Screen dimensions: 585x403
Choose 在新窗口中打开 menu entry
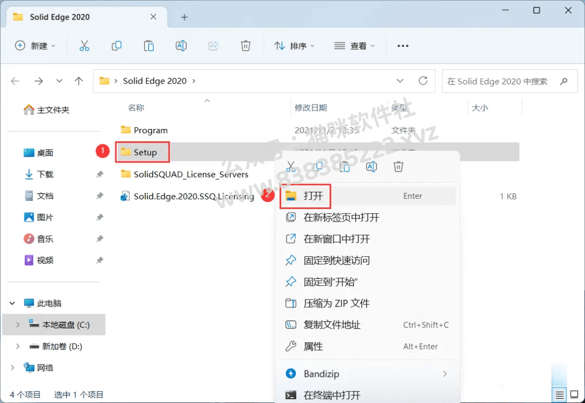(369, 239)
